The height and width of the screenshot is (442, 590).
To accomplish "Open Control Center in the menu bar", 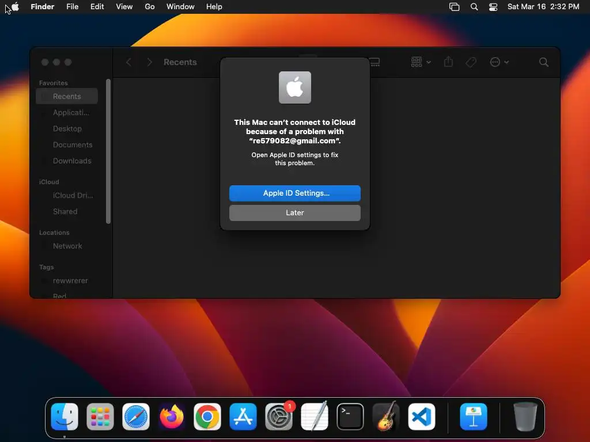I will click(x=493, y=7).
